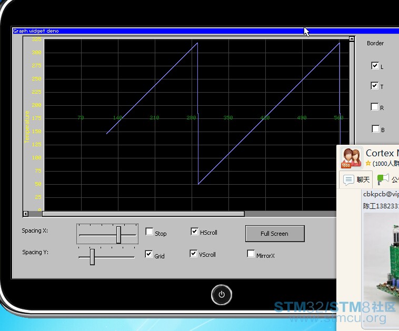Check Border R checkbox
Screen dimensions: 399x331
click(375, 107)
